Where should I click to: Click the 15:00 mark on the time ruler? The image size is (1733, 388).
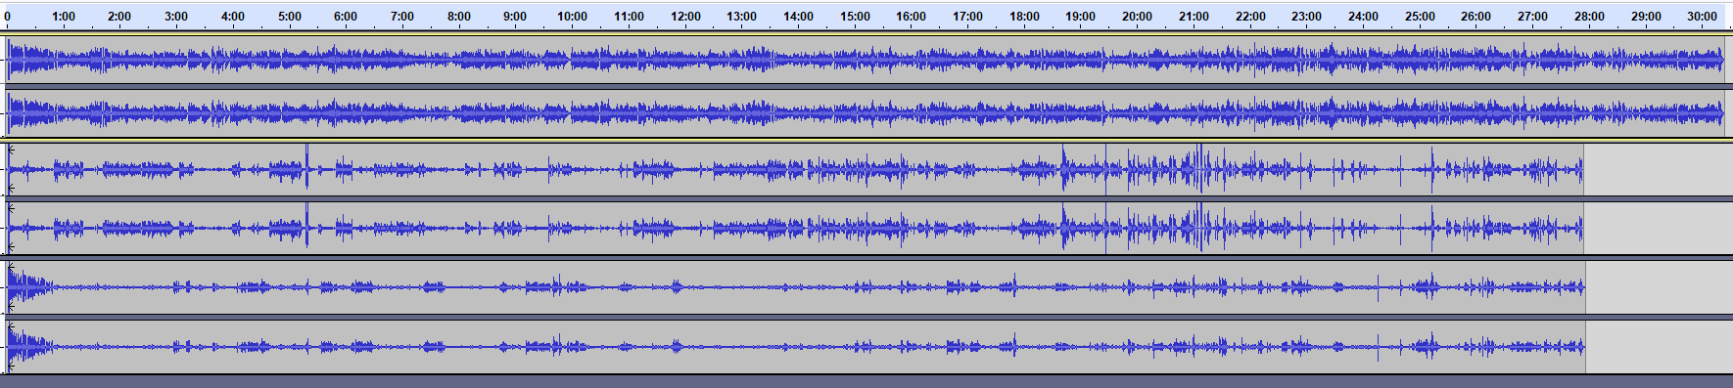(855, 17)
